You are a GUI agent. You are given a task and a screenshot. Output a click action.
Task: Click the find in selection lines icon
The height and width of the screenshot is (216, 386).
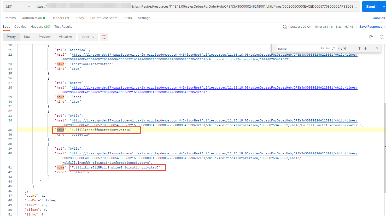point(371,48)
